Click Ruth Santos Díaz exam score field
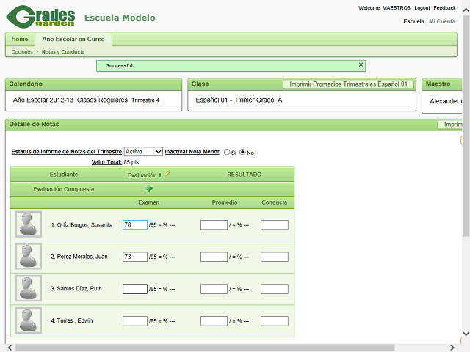Viewport: 470px width, 352px height. [135, 289]
